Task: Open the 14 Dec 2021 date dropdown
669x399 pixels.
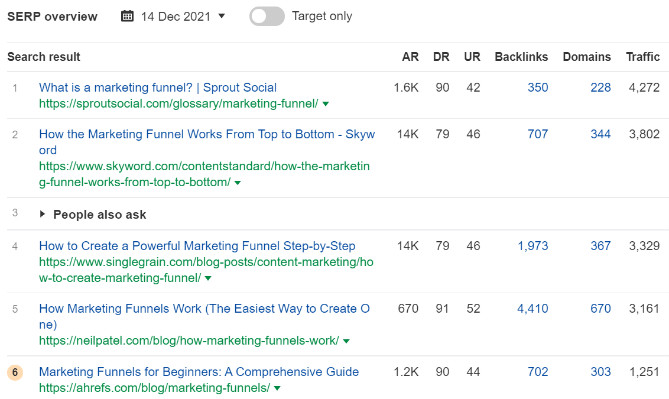Action: click(x=222, y=16)
